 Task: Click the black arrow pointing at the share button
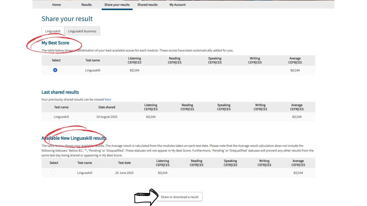pos(146,197)
